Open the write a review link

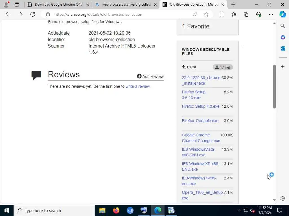[138, 86]
